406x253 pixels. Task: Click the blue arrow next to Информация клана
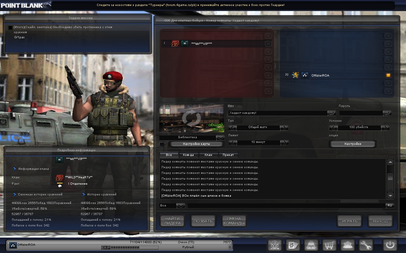(15, 169)
